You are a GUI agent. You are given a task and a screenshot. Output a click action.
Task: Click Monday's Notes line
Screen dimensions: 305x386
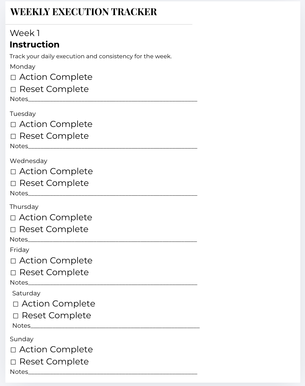point(112,99)
